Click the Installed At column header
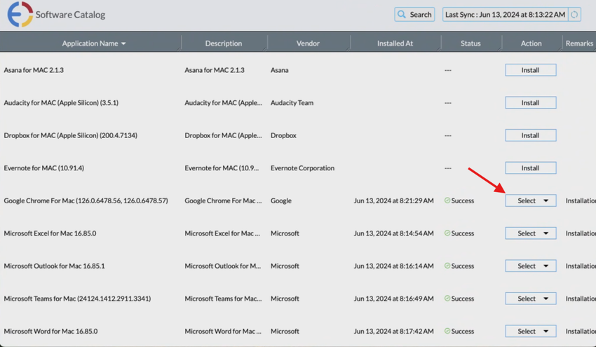This screenshot has height=347, width=596. click(395, 43)
